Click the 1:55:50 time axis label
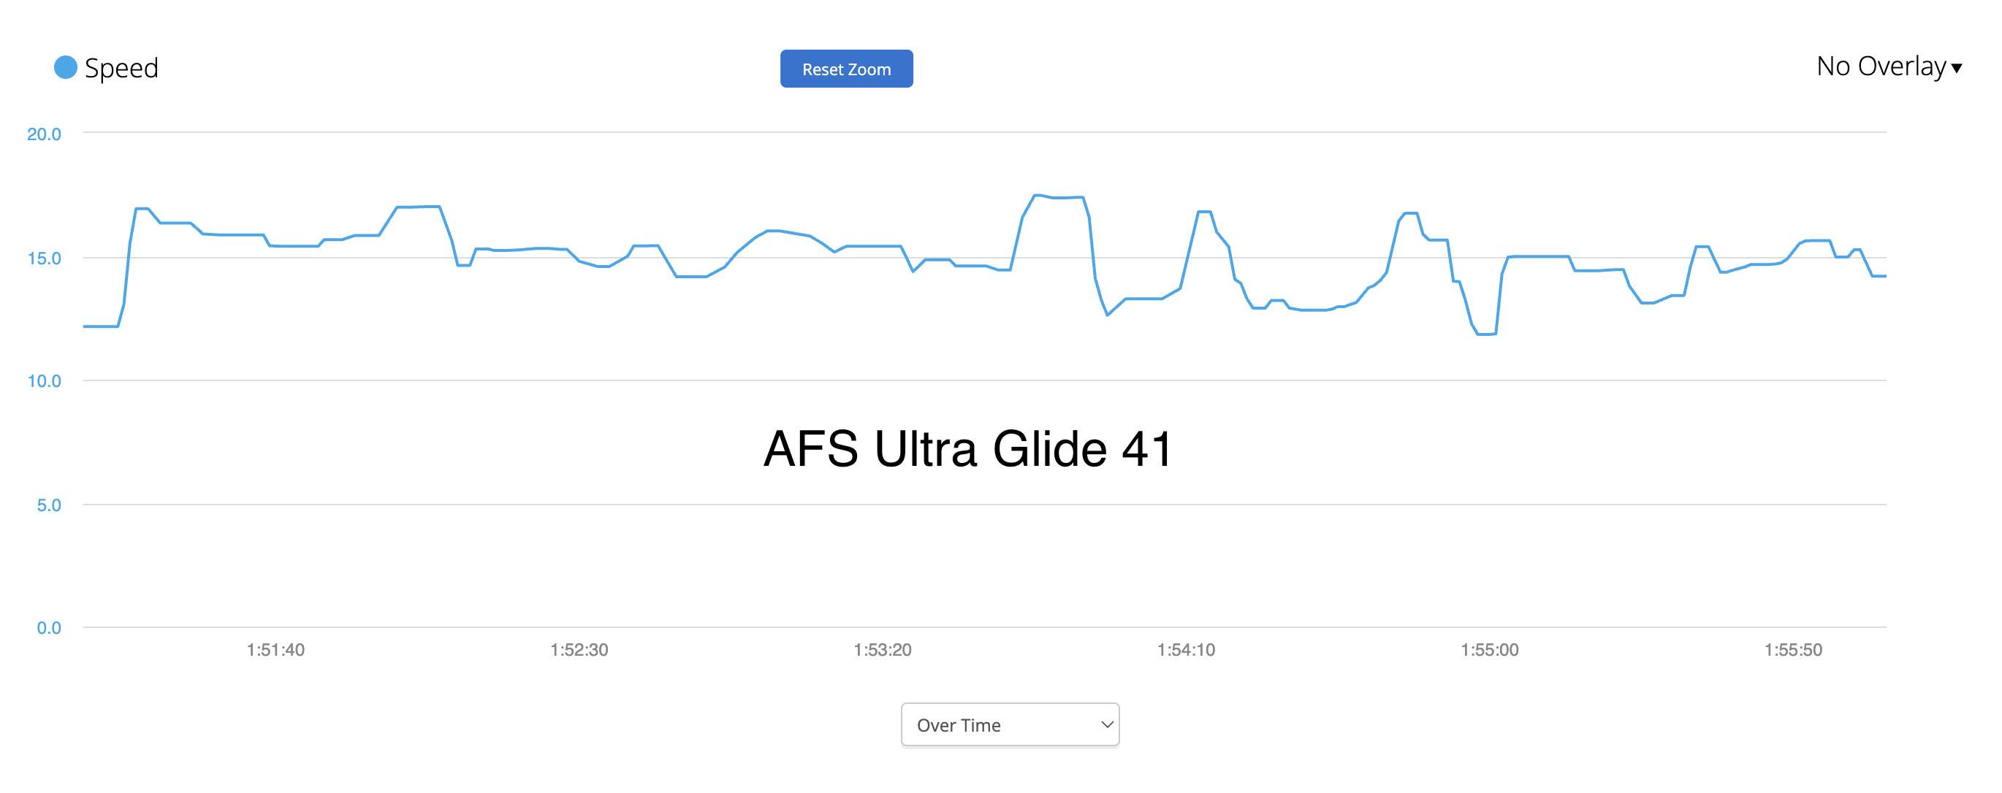 tap(1793, 650)
